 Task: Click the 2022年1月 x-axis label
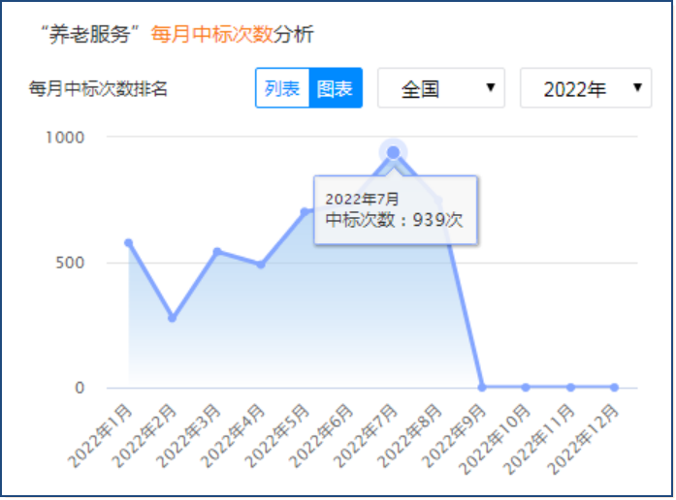pos(102,436)
